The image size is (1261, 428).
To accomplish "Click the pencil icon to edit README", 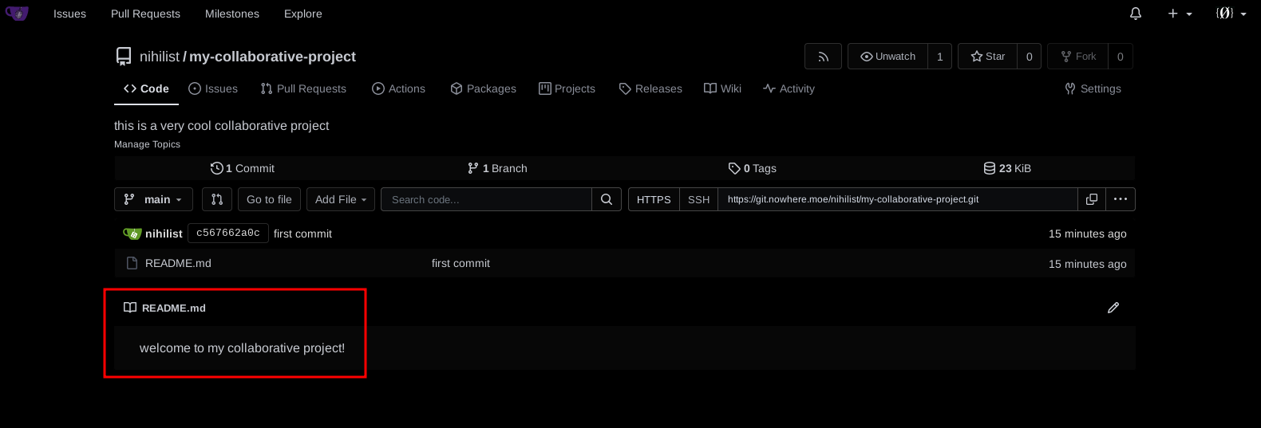I will tap(1113, 308).
